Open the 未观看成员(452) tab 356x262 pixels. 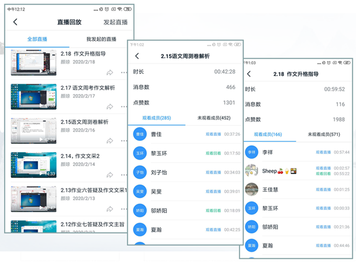pos(214,118)
